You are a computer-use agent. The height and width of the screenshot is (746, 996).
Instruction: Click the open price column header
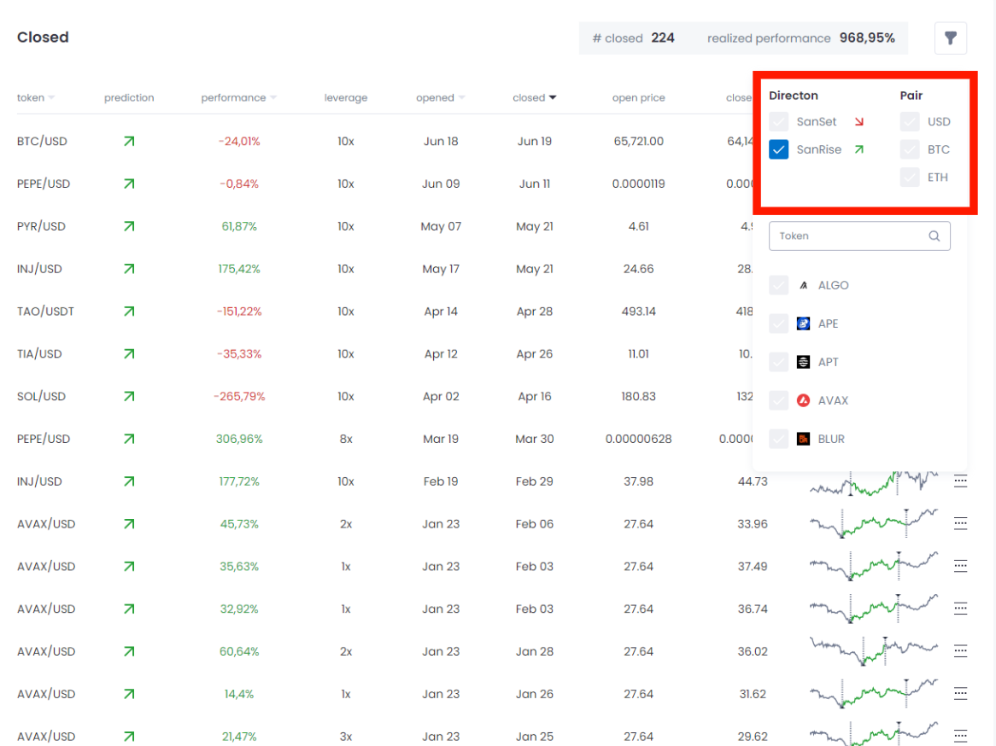638,98
